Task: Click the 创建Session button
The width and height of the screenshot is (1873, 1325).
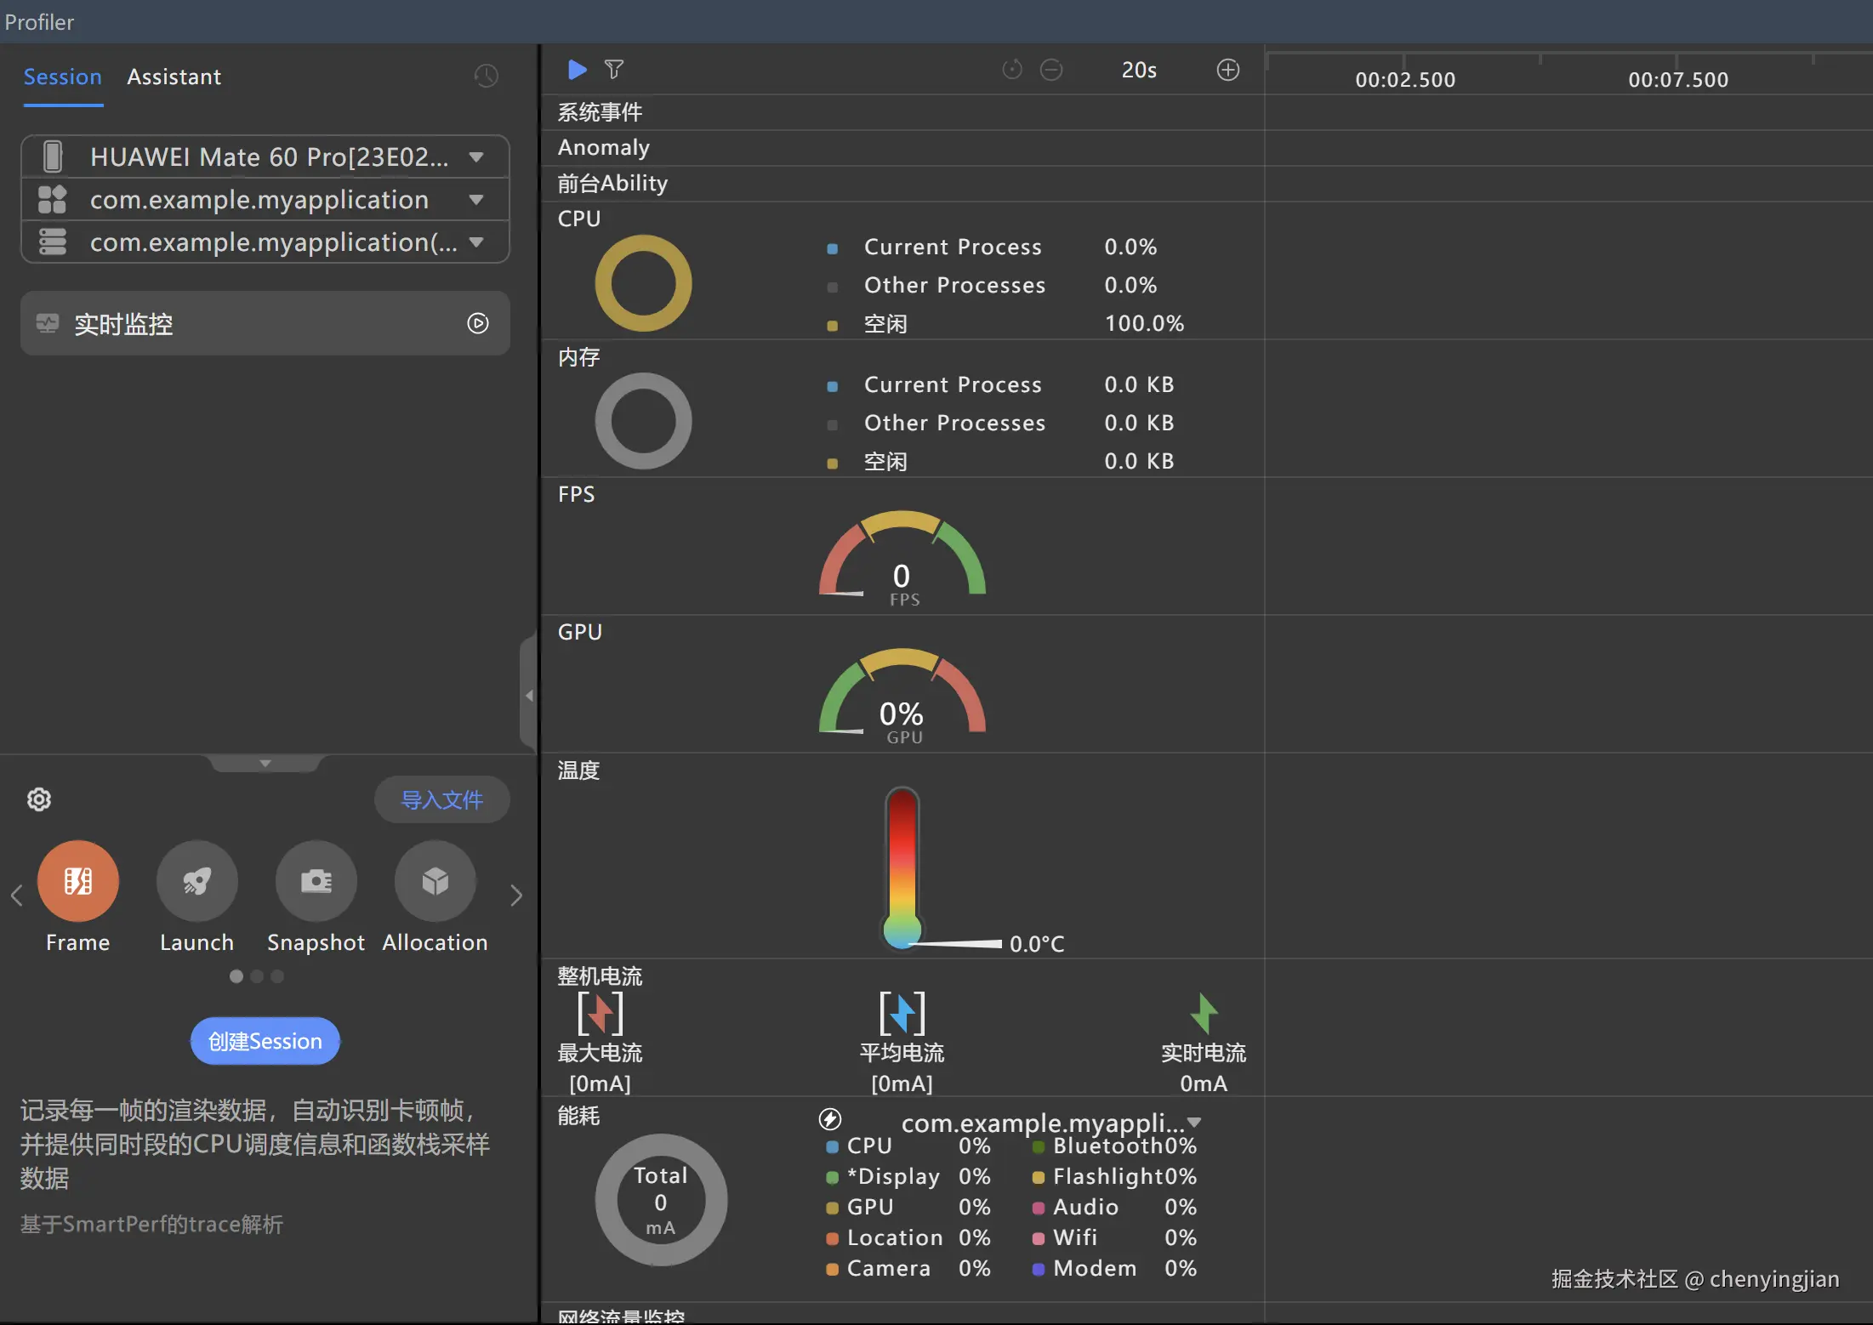Action: tap(265, 1041)
